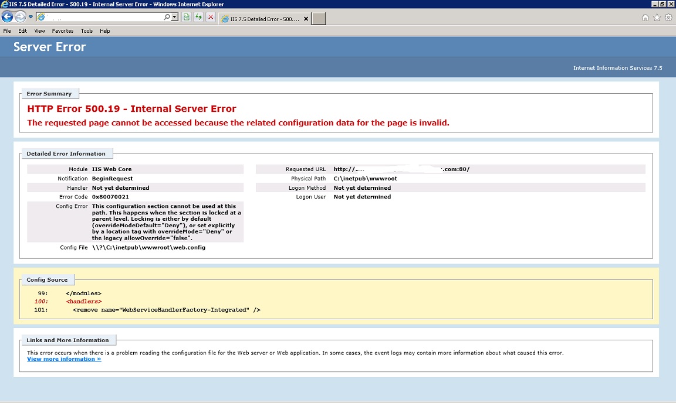Image resolution: width=676 pixels, height=403 pixels.
Task: Click Handler Not yet determined value
Action: 120,187
